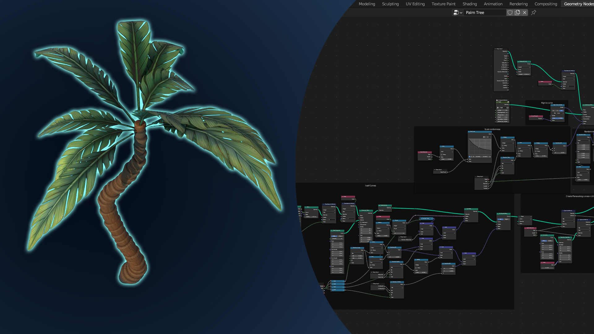Open the UV Editing workspace
594x334 pixels.
tap(415, 4)
